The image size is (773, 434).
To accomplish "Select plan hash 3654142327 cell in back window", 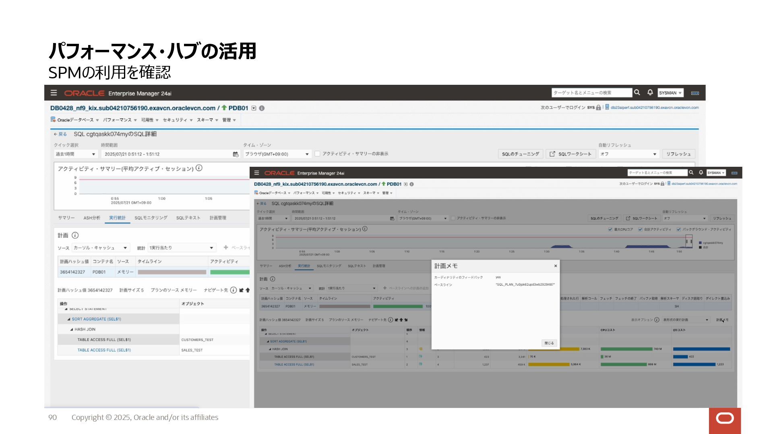I will coord(74,272).
